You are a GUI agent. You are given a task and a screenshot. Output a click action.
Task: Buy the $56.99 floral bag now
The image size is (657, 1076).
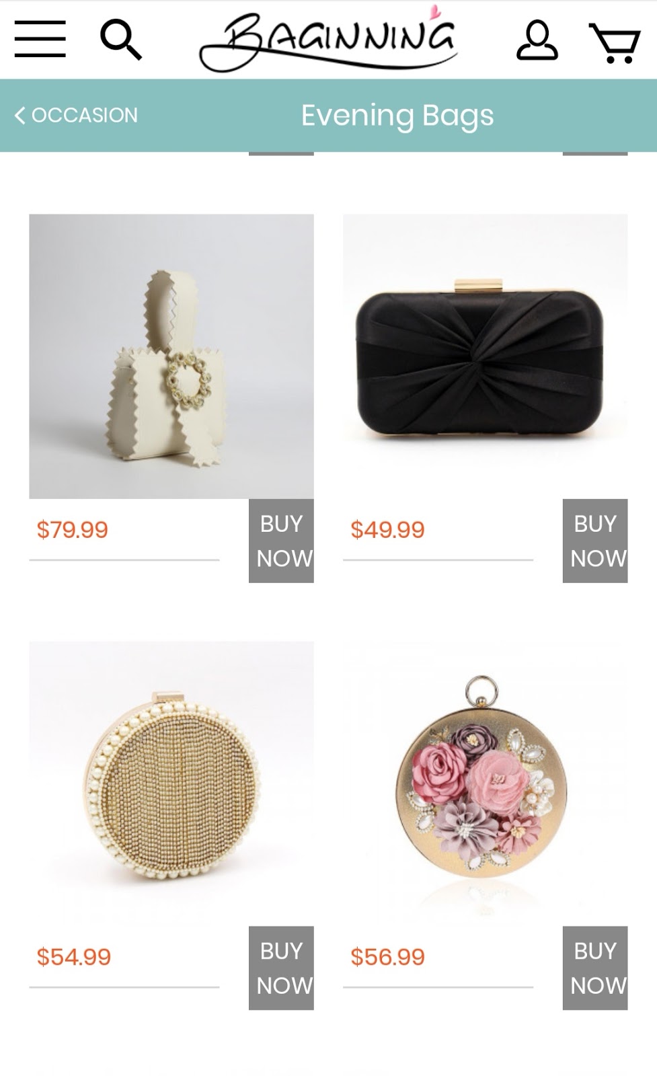595,968
